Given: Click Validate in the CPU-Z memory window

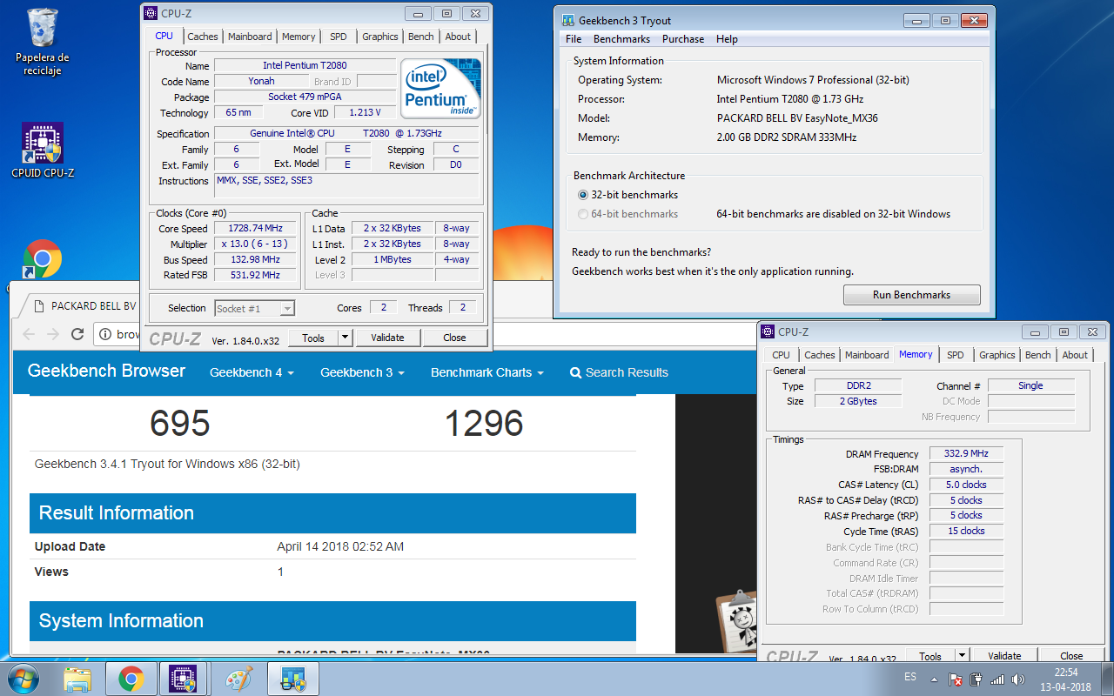Looking at the screenshot, I should pos(1004,656).
